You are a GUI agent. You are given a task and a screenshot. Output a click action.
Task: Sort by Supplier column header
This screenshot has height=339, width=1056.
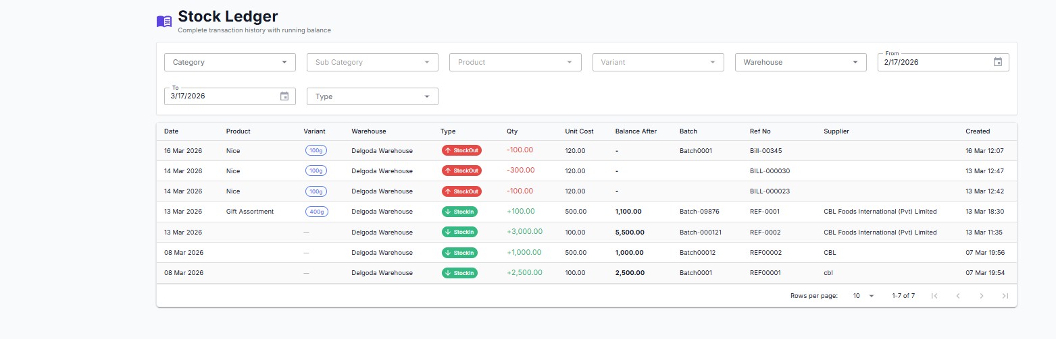[x=836, y=131]
